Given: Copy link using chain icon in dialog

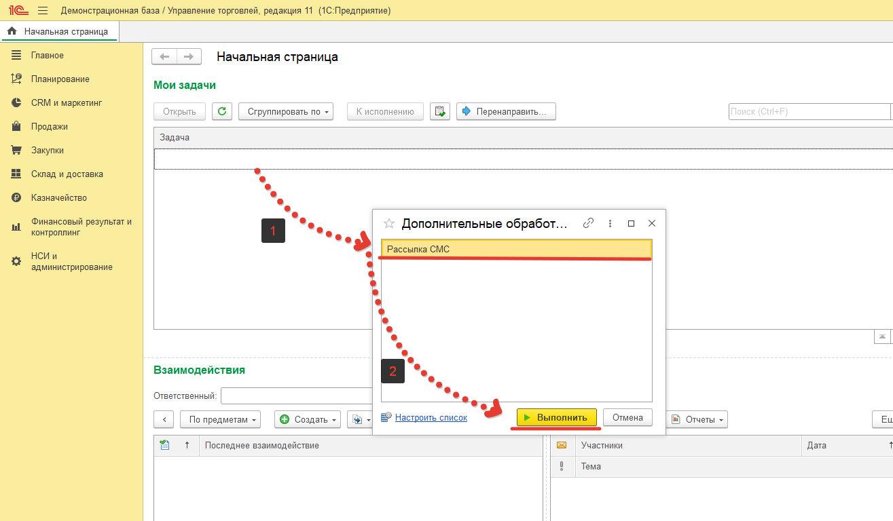Looking at the screenshot, I should [589, 223].
